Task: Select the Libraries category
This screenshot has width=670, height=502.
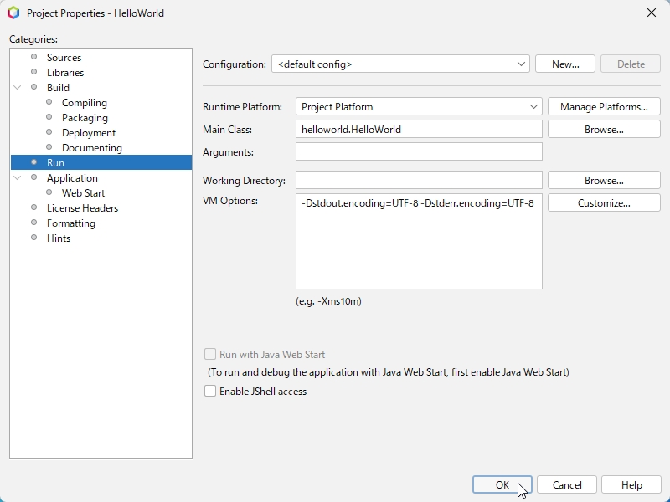Action: [67, 72]
